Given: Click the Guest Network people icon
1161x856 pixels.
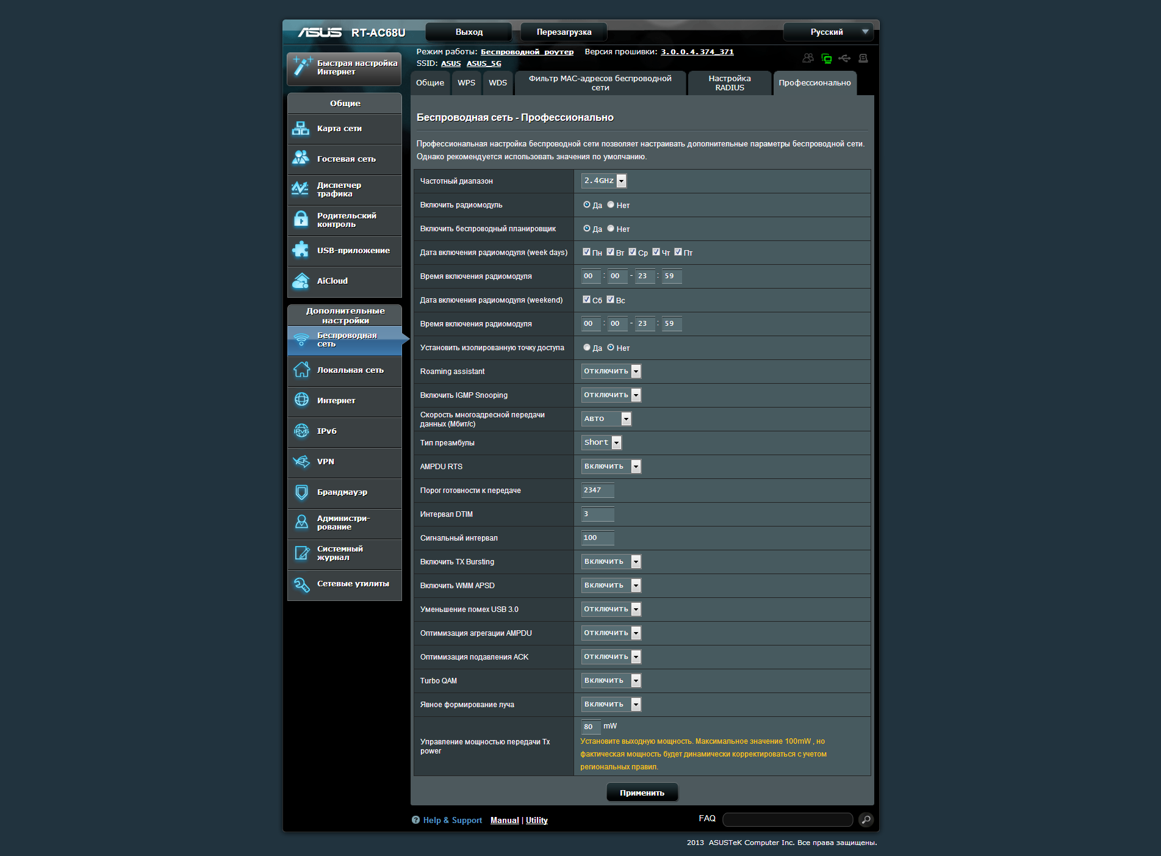Looking at the screenshot, I should 301,158.
